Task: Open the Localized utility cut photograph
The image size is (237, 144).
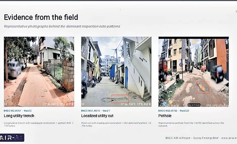Action: 116,72
